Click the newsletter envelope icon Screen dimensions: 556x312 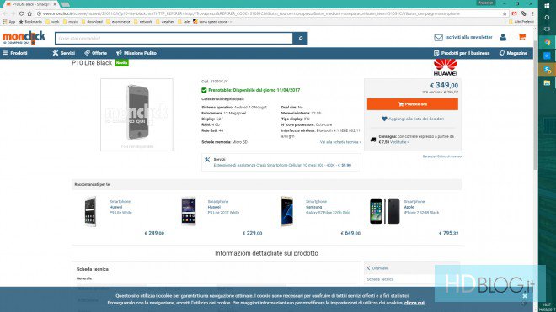tap(438, 37)
